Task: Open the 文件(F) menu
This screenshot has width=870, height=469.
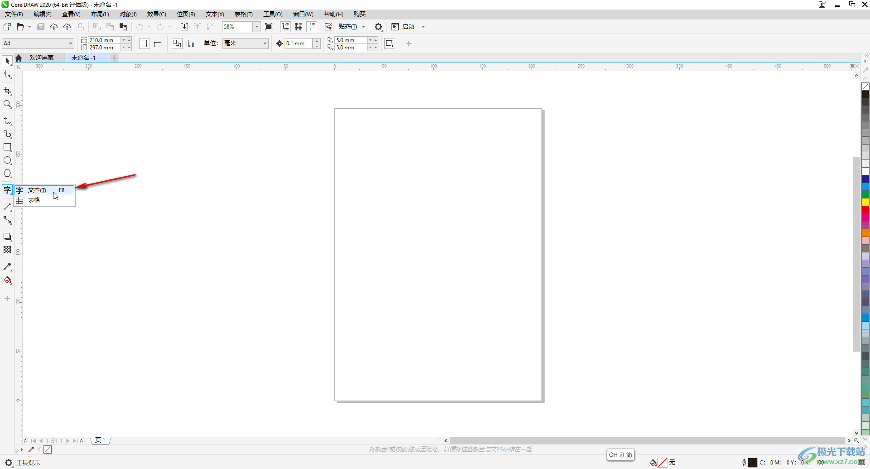Action: click(x=14, y=15)
